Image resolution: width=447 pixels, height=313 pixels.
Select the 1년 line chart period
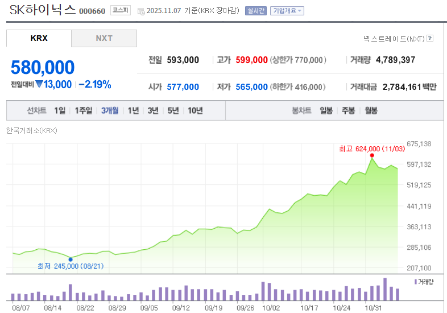point(133,110)
